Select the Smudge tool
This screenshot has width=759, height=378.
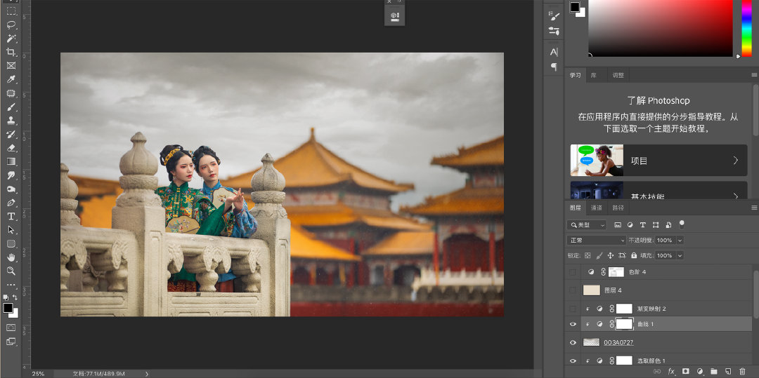click(x=11, y=175)
